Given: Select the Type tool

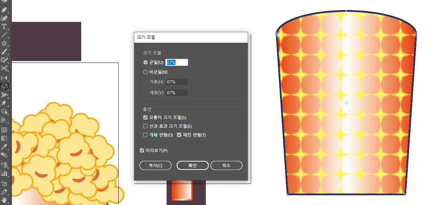Looking at the screenshot, I should (4, 26).
